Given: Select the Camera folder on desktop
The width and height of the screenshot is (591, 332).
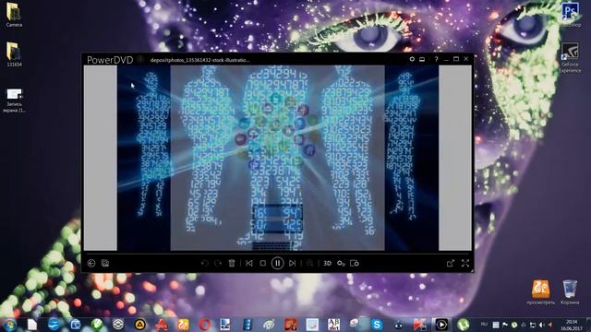Looking at the screenshot, I should coord(14,15).
